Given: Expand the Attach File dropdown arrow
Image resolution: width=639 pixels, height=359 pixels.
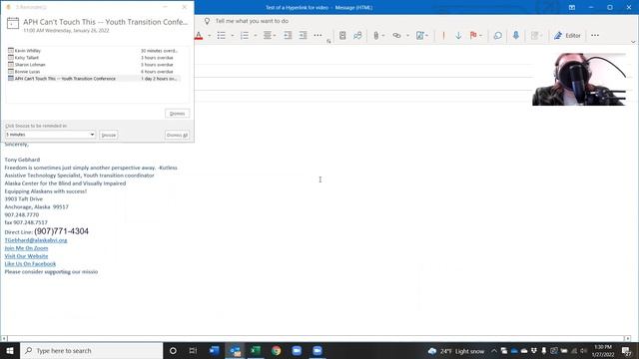Looking at the screenshot, I should pyautogui.click(x=383, y=36).
